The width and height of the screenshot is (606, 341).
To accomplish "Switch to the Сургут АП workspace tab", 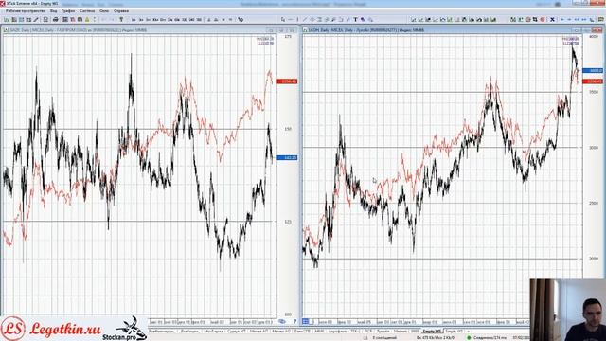I will click(x=237, y=332).
